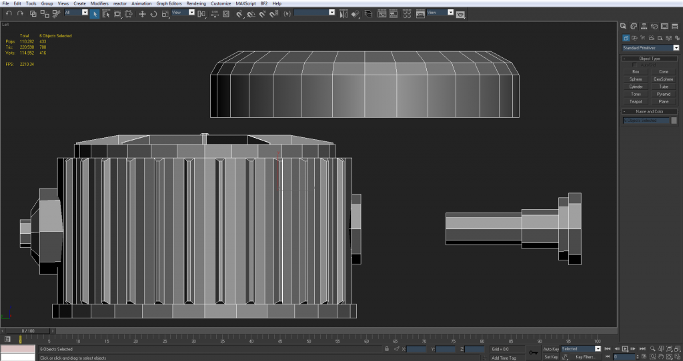Click the X coordinate input field

point(417,349)
